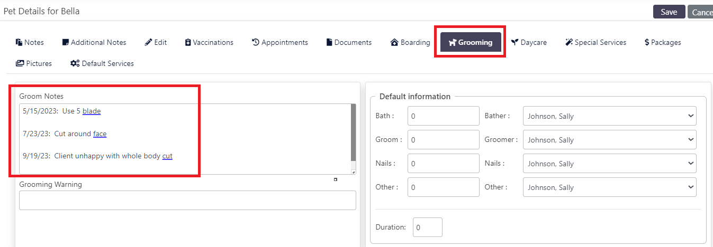Switch to the Appointments tab
713x247 pixels.
279,42
